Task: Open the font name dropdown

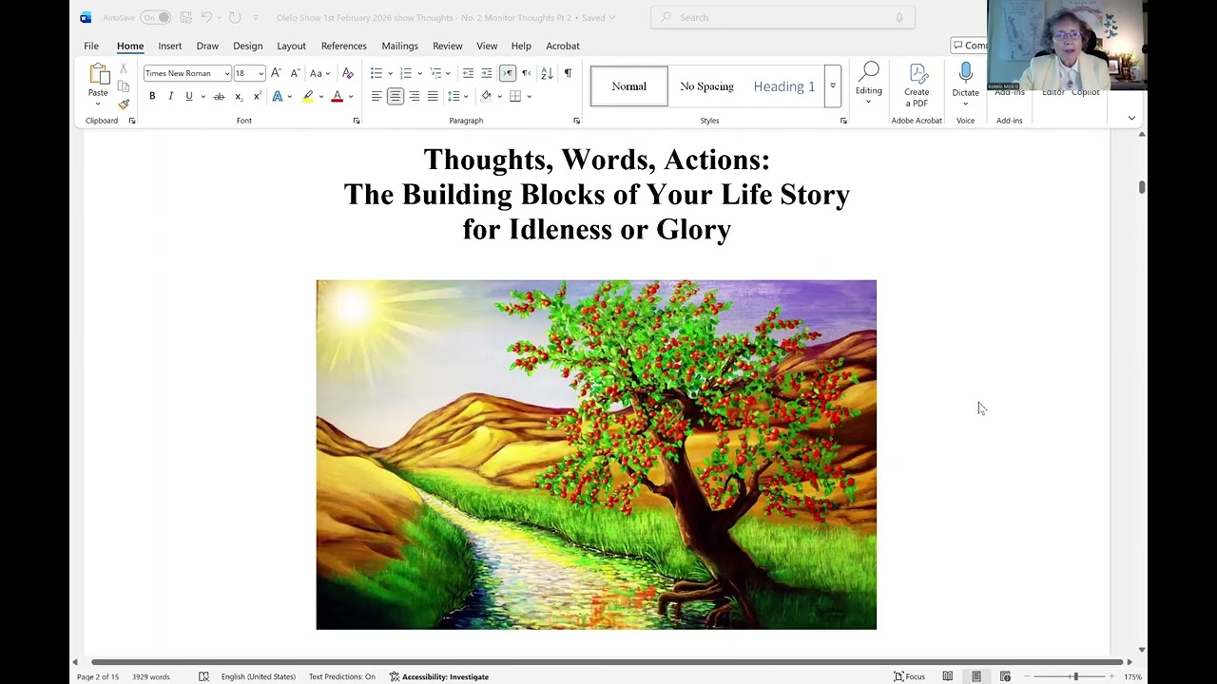Action: [x=227, y=73]
